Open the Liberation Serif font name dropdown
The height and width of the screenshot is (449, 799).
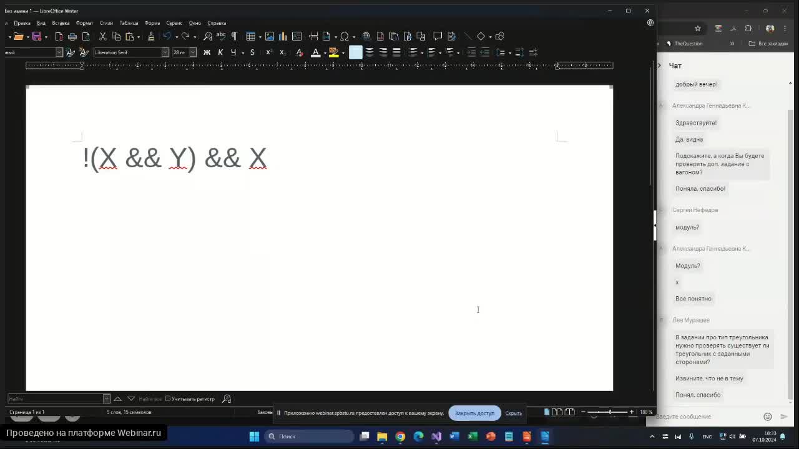(165, 52)
